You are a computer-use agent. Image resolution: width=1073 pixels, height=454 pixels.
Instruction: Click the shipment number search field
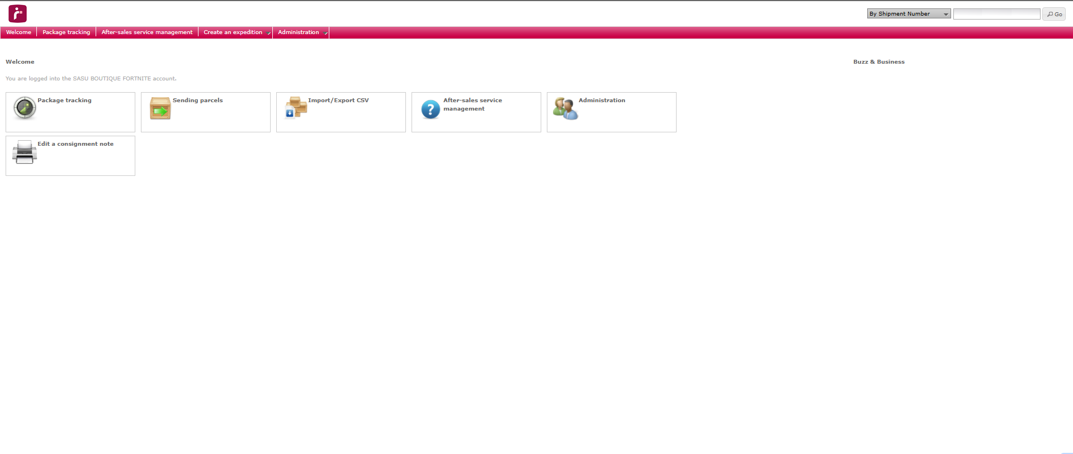[x=996, y=14]
